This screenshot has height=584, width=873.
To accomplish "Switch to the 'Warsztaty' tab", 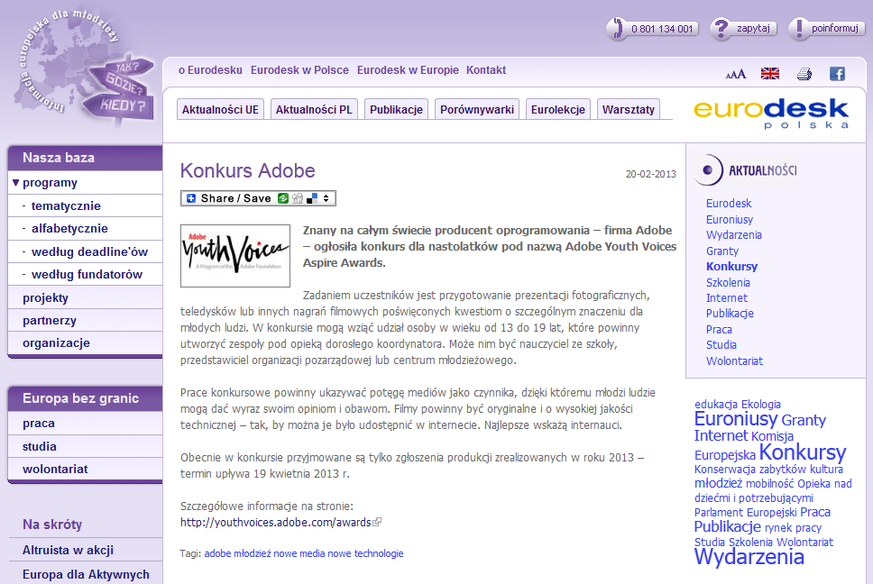I will (629, 110).
